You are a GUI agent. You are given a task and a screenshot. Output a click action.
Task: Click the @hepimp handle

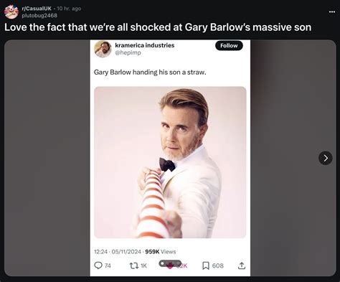(x=128, y=52)
